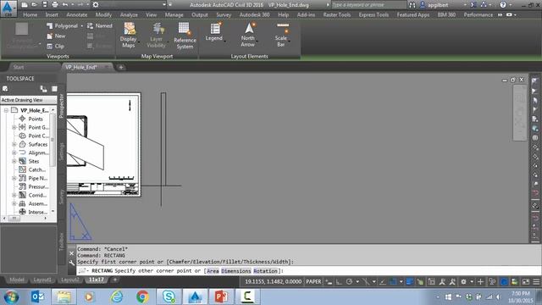
Task: Click the Polygonal viewport button
Action: pyautogui.click(x=62, y=26)
